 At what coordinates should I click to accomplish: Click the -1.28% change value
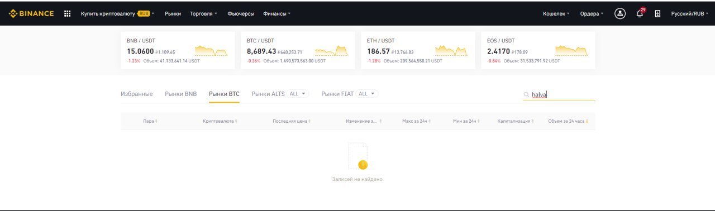374,61
